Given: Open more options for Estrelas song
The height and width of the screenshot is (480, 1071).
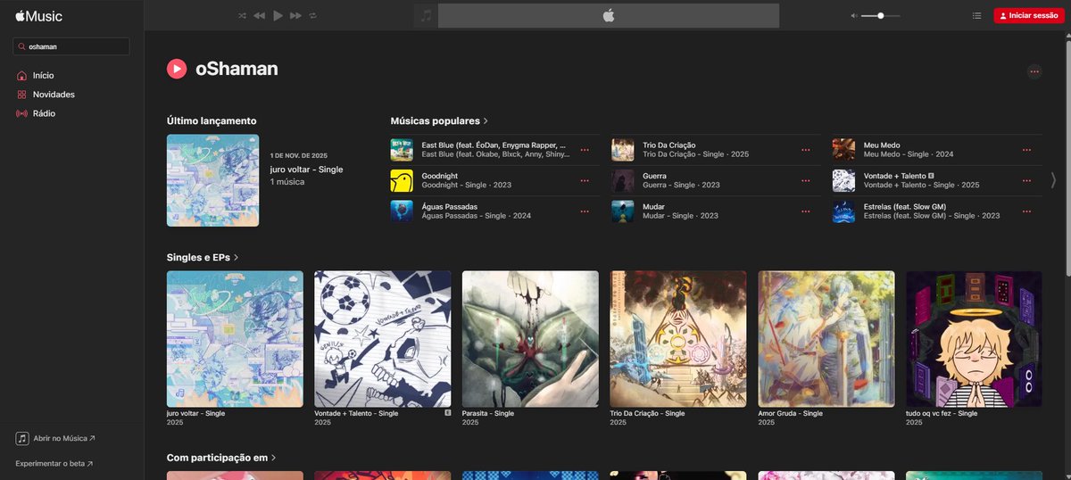Looking at the screenshot, I should pos(1026,211).
